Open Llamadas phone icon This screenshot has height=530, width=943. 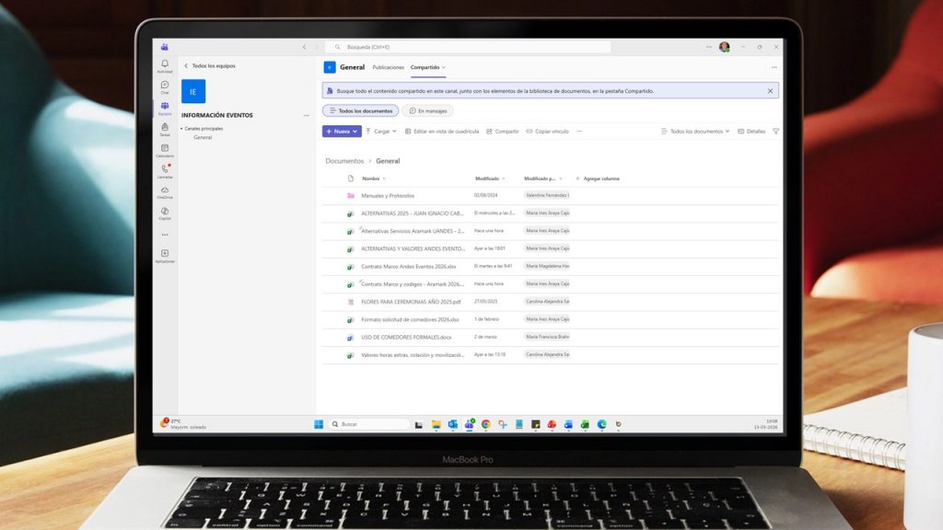coord(165,170)
